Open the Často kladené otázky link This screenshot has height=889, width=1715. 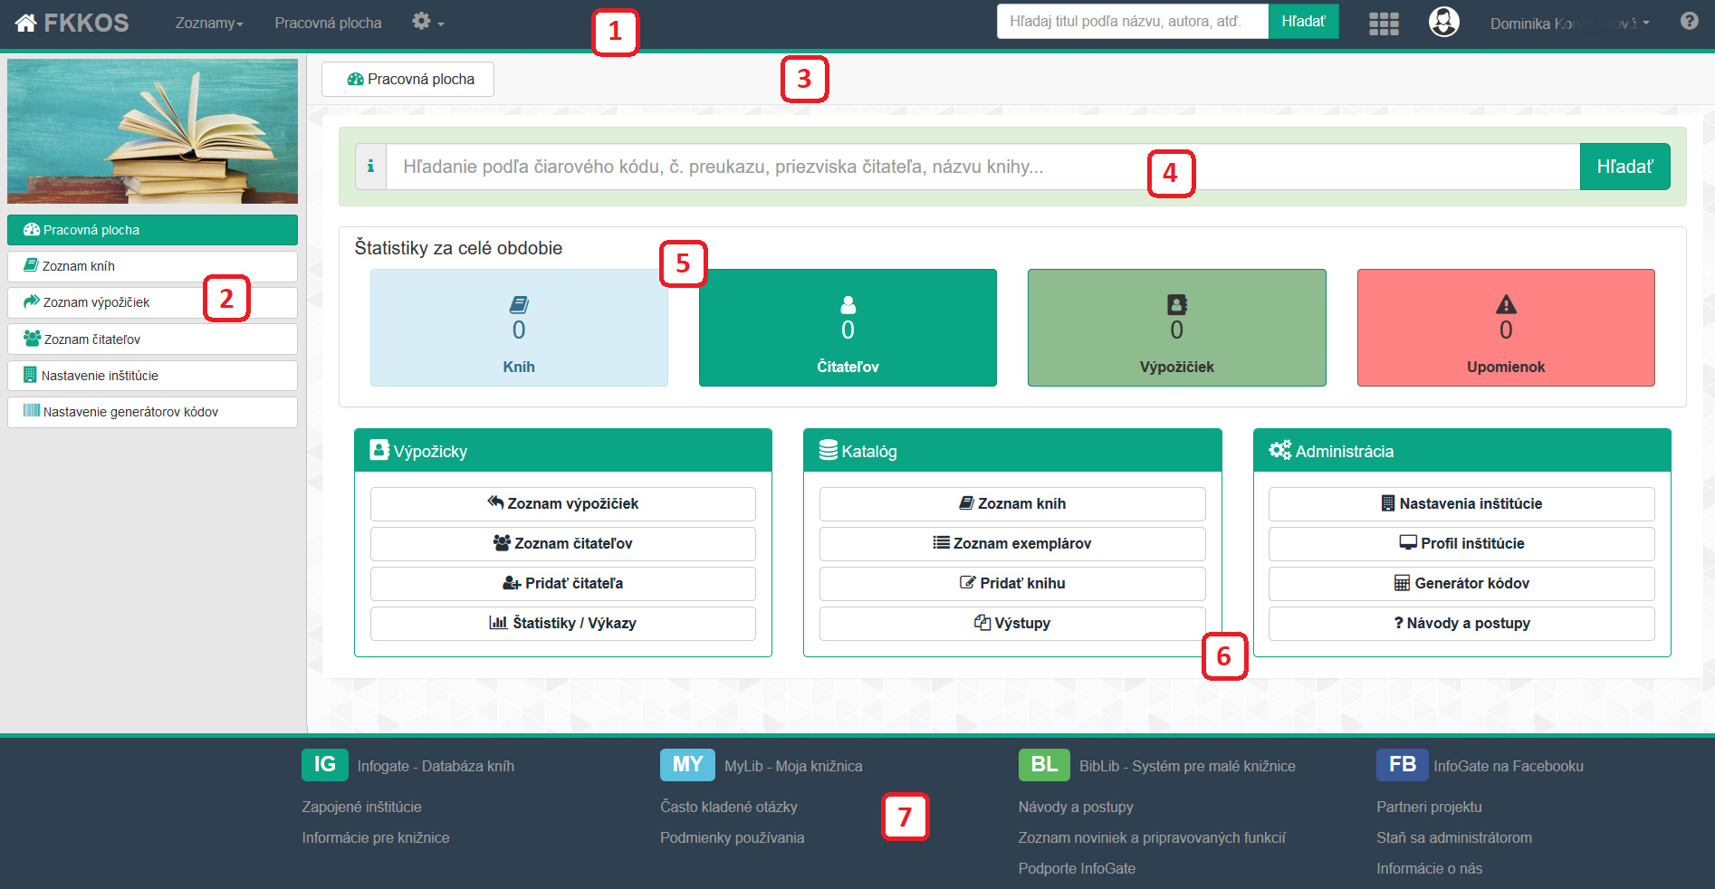(728, 807)
